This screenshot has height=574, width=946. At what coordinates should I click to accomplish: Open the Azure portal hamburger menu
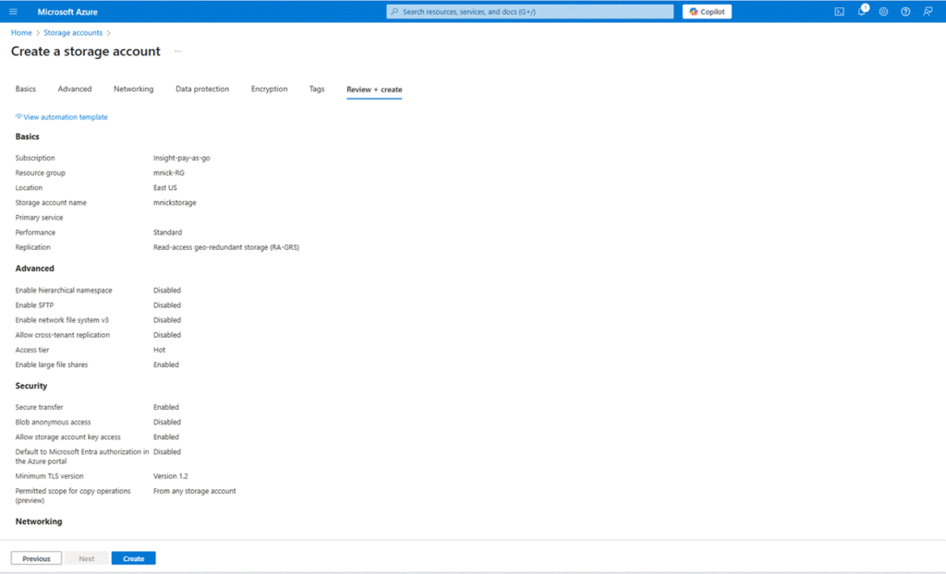tap(13, 12)
